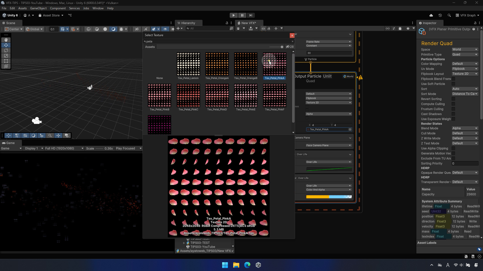Select the Hand view tool
483x271 pixels.
tap(6, 40)
